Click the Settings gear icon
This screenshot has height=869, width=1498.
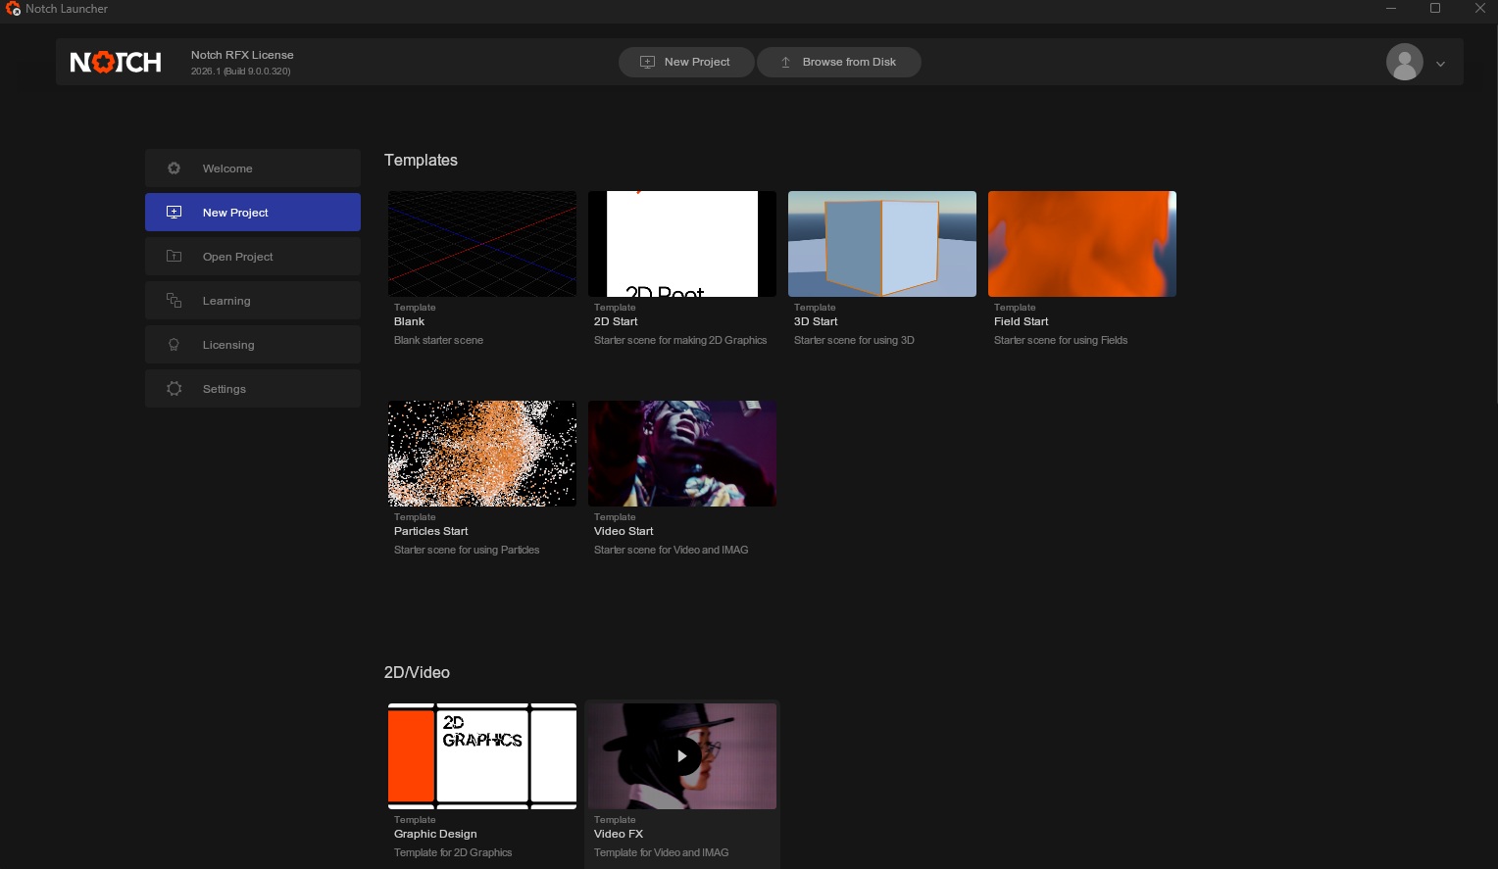(x=174, y=389)
